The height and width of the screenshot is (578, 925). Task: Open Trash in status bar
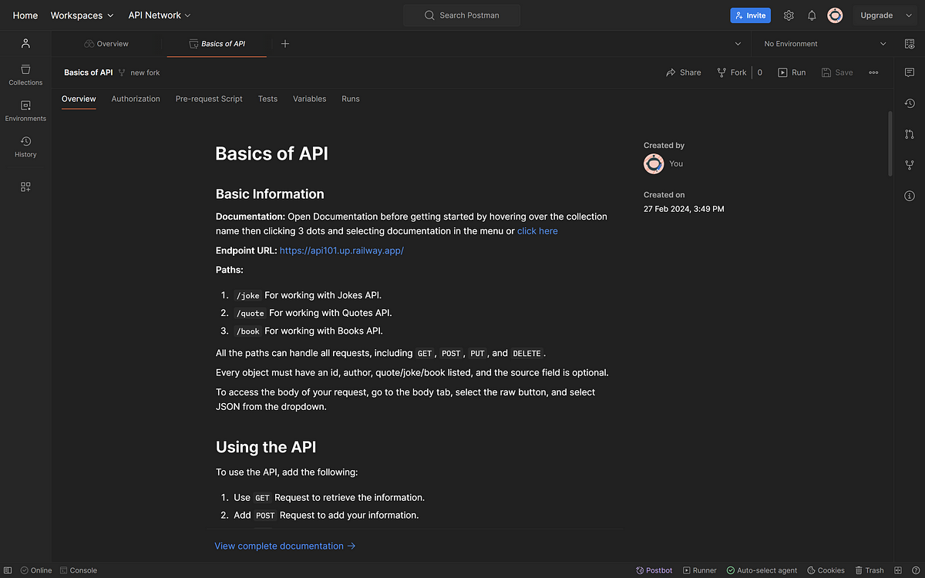pyautogui.click(x=869, y=570)
